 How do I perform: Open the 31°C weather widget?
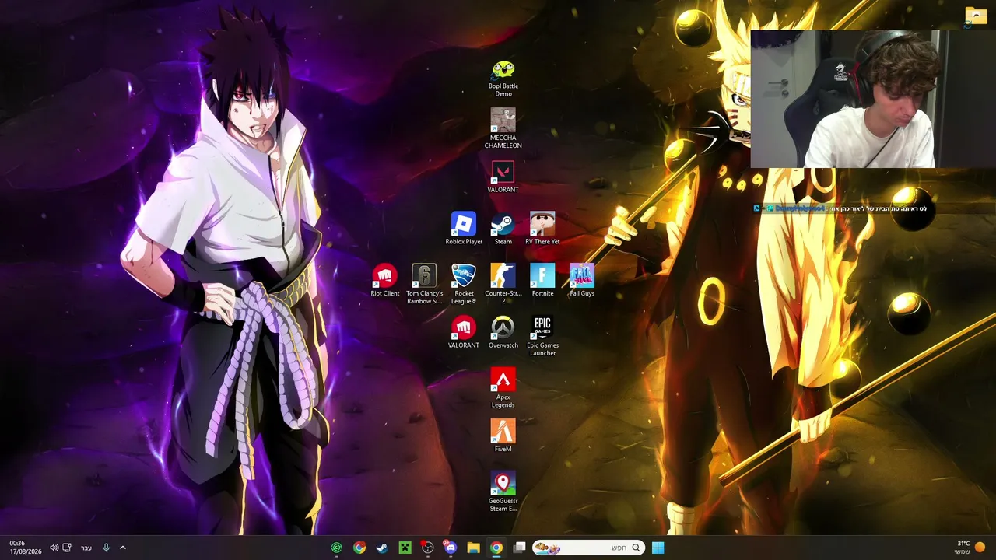pos(970,548)
